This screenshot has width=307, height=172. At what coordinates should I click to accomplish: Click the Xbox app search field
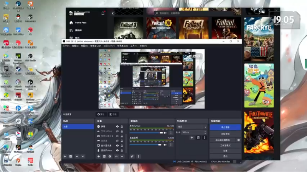[x=194, y=13]
